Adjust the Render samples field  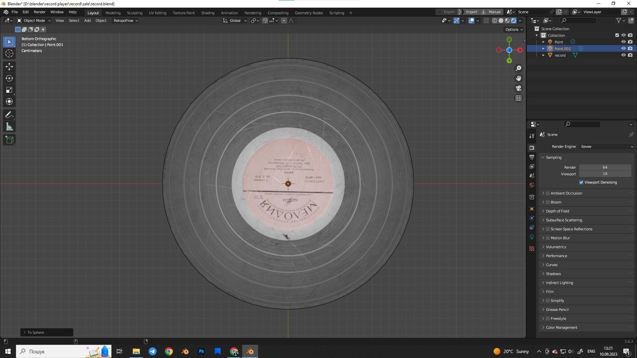pos(605,167)
